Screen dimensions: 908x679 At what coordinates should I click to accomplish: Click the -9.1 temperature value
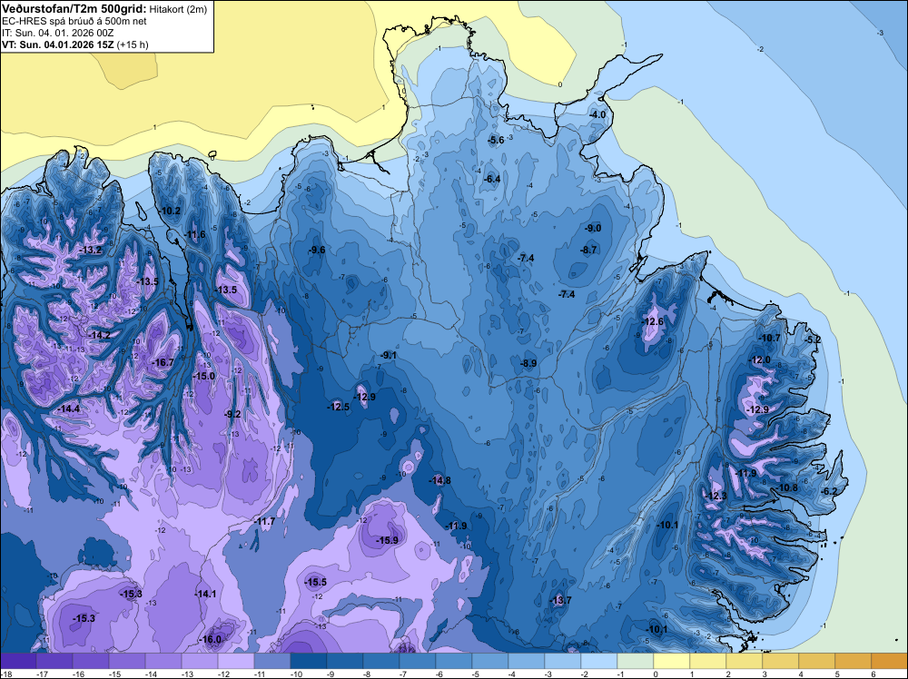click(388, 355)
